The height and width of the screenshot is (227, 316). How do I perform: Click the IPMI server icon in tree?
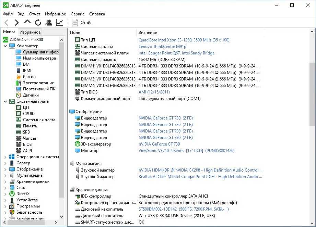tap(18, 71)
